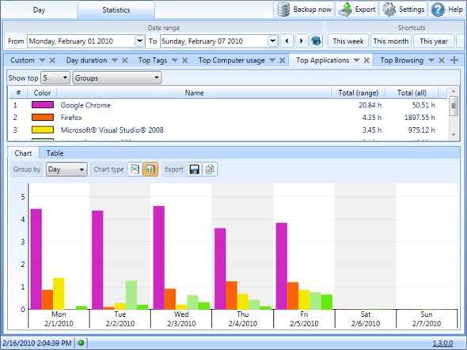
Task: Open the Top Tags tab
Action: click(x=153, y=60)
